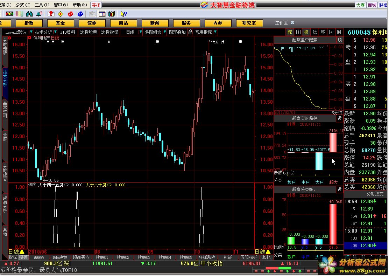The image size is (389, 276).
Task: Expand the 技术分析 dropdown arrow
Action: pyautogui.click(x=55, y=32)
